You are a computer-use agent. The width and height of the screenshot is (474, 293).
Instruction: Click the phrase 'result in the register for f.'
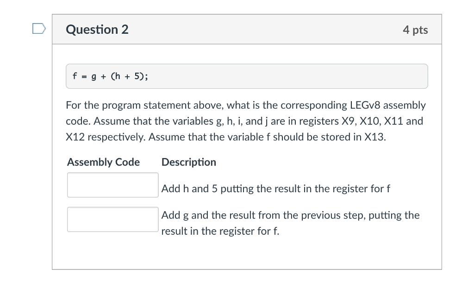click(220, 231)
